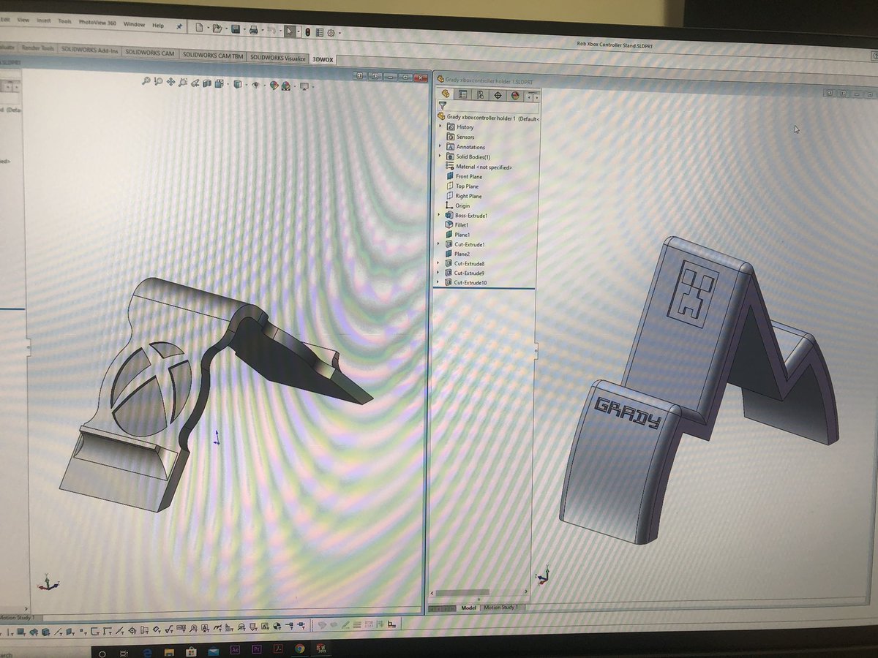Click the Apply Scene icon
Image resolution: width=878 pixels, height=658 pixels.
click(285, 86)
